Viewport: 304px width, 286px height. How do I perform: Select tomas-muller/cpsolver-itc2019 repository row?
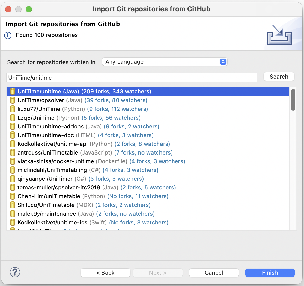click(148, 187)
